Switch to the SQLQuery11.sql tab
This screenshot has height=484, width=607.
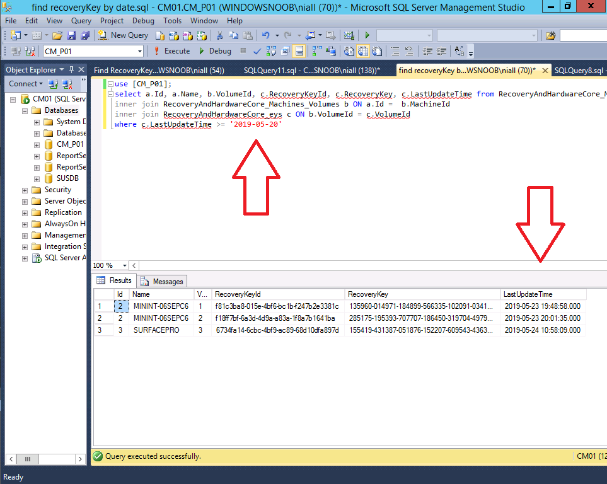click(311, 70)
